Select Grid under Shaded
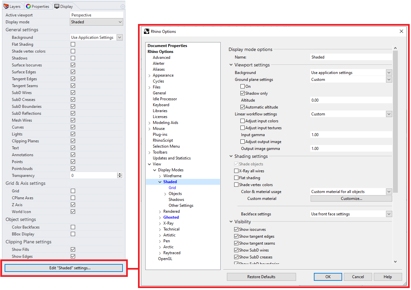Image resolution: width=411 pixels, height=290 pixels. (172, 188)
